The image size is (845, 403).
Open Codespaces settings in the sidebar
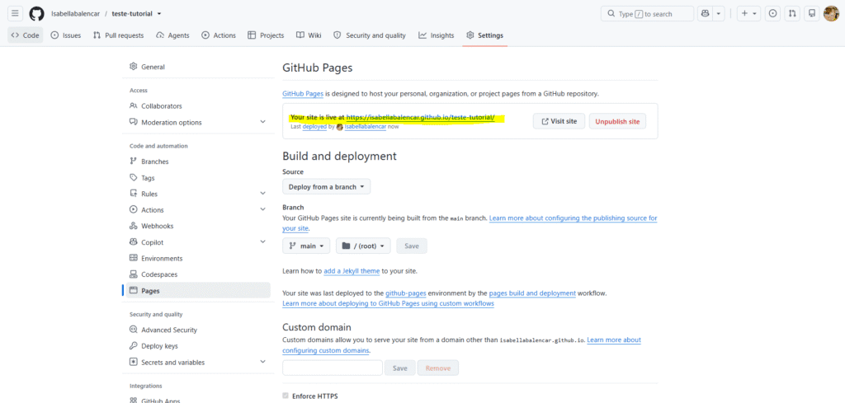coord(196,274)
